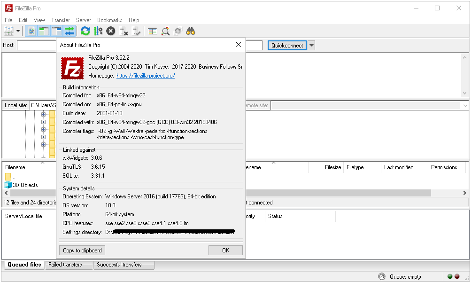The width and height of the screenshot is (471, 282).
Task: Toggle synchronized browsing icon
Action: (178, 31)
